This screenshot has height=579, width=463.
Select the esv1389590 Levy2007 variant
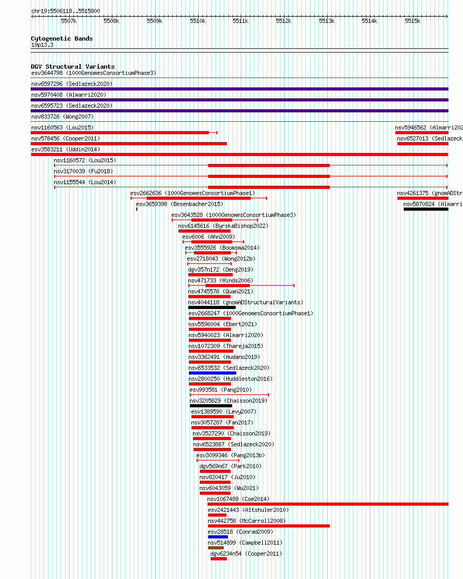(224, 411)
